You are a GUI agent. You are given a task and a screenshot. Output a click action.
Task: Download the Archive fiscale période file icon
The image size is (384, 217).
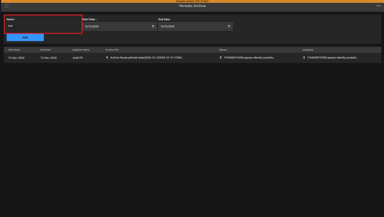click(107, 57)
